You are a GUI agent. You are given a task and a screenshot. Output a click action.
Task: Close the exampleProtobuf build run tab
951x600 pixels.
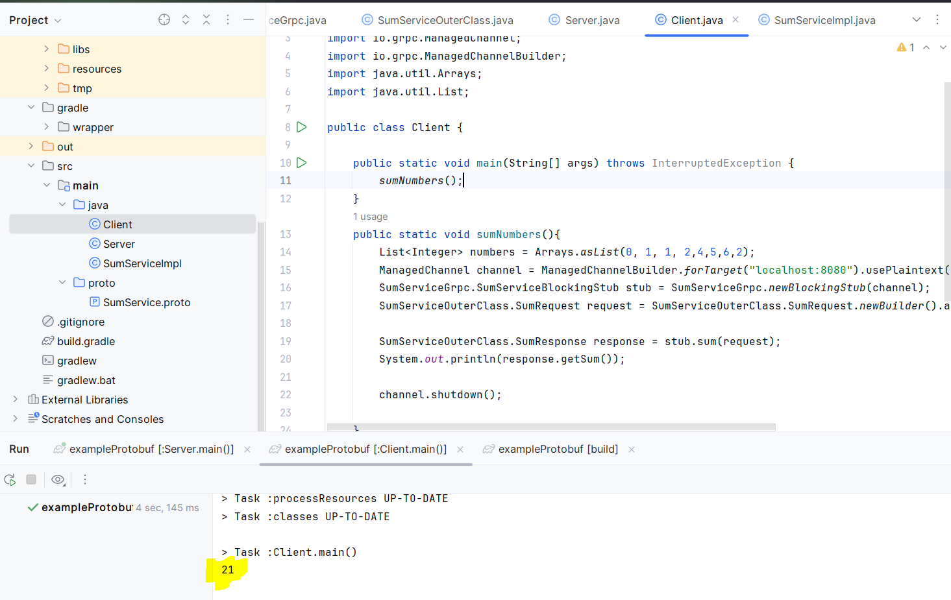(632, 450)
